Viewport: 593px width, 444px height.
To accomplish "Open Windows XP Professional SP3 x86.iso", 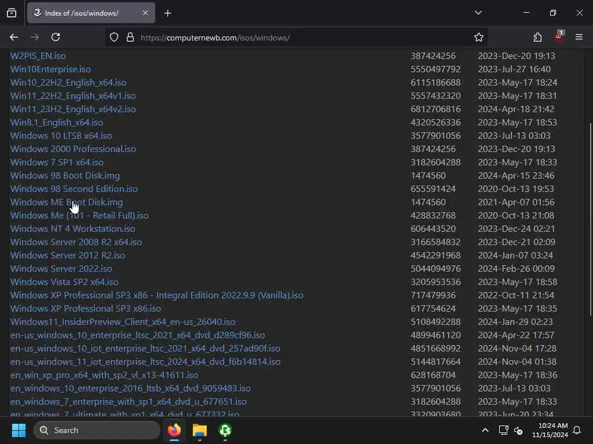I will pyautogui.click(x=86, y=309).
